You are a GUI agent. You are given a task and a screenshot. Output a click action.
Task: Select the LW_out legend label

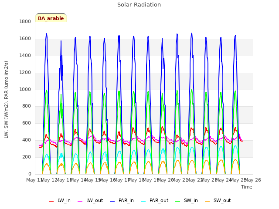[x=95, y=201]
